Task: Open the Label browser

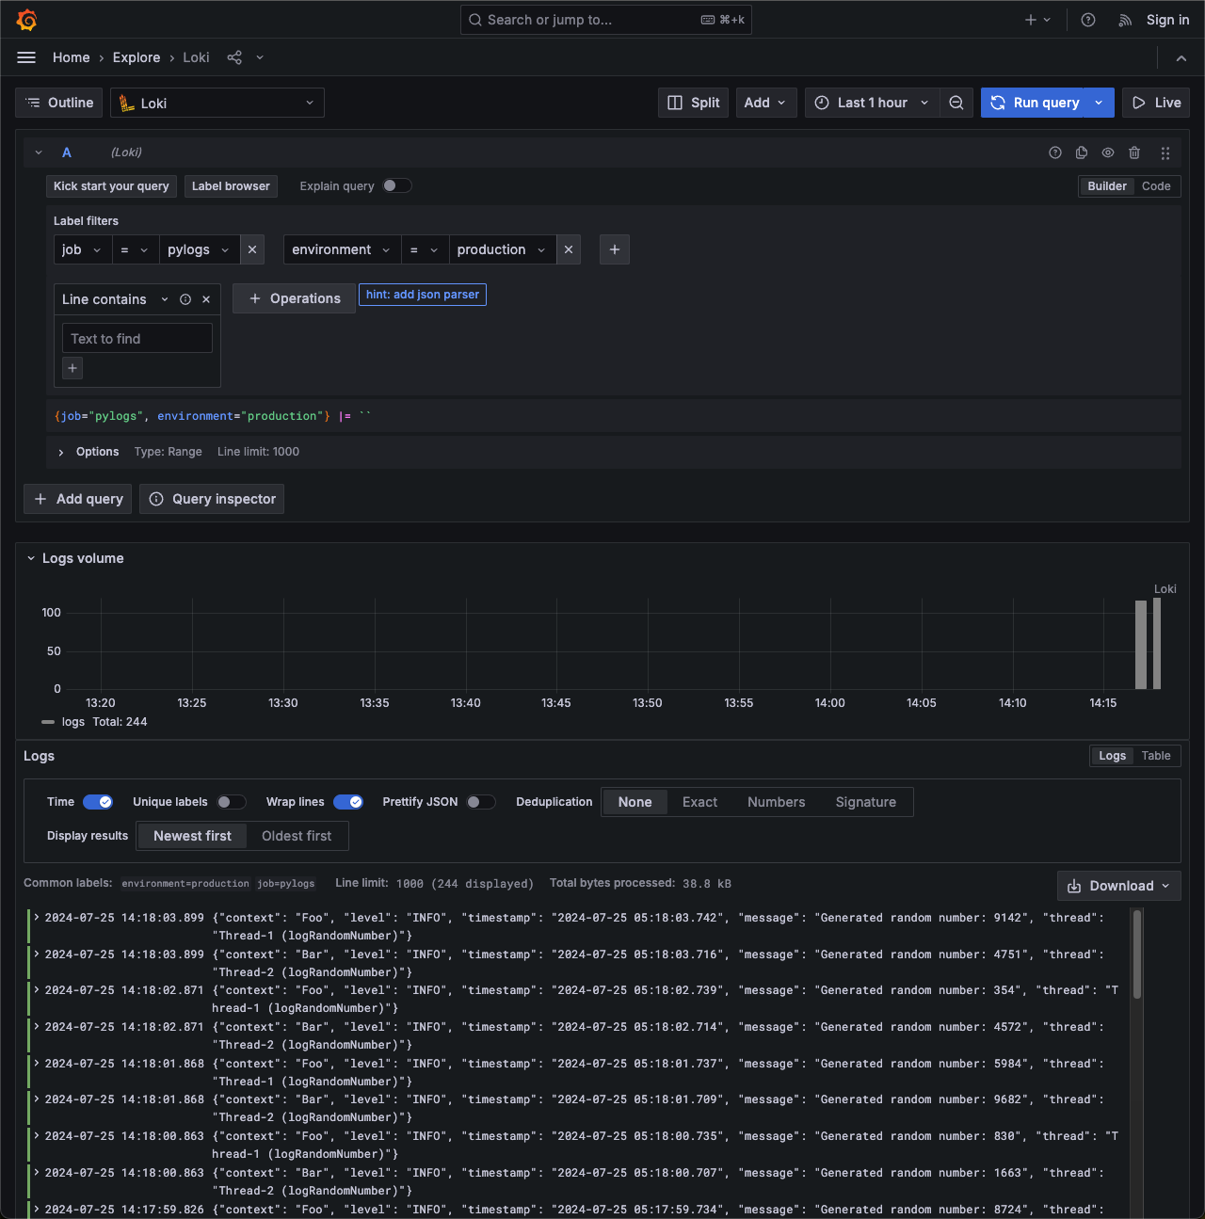Action: click(x=231, y=185)
